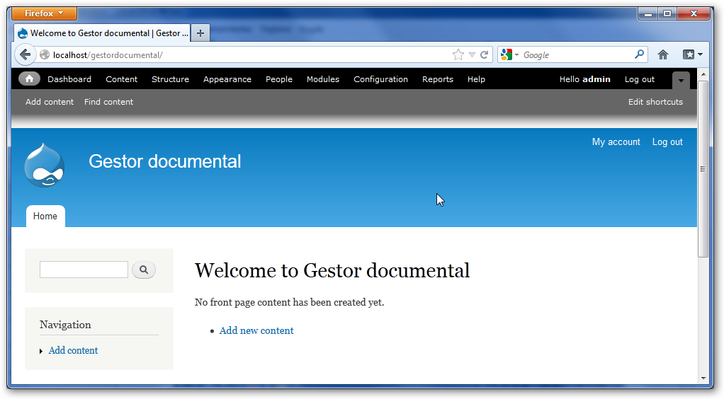Click the browser back arrow button
This screenshot has width=724, height=399.
(x=25, y=54)
